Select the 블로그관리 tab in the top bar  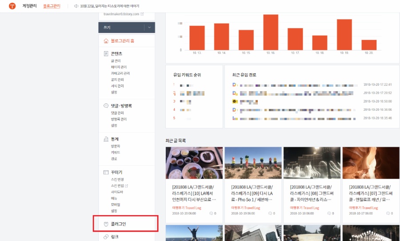52,6
